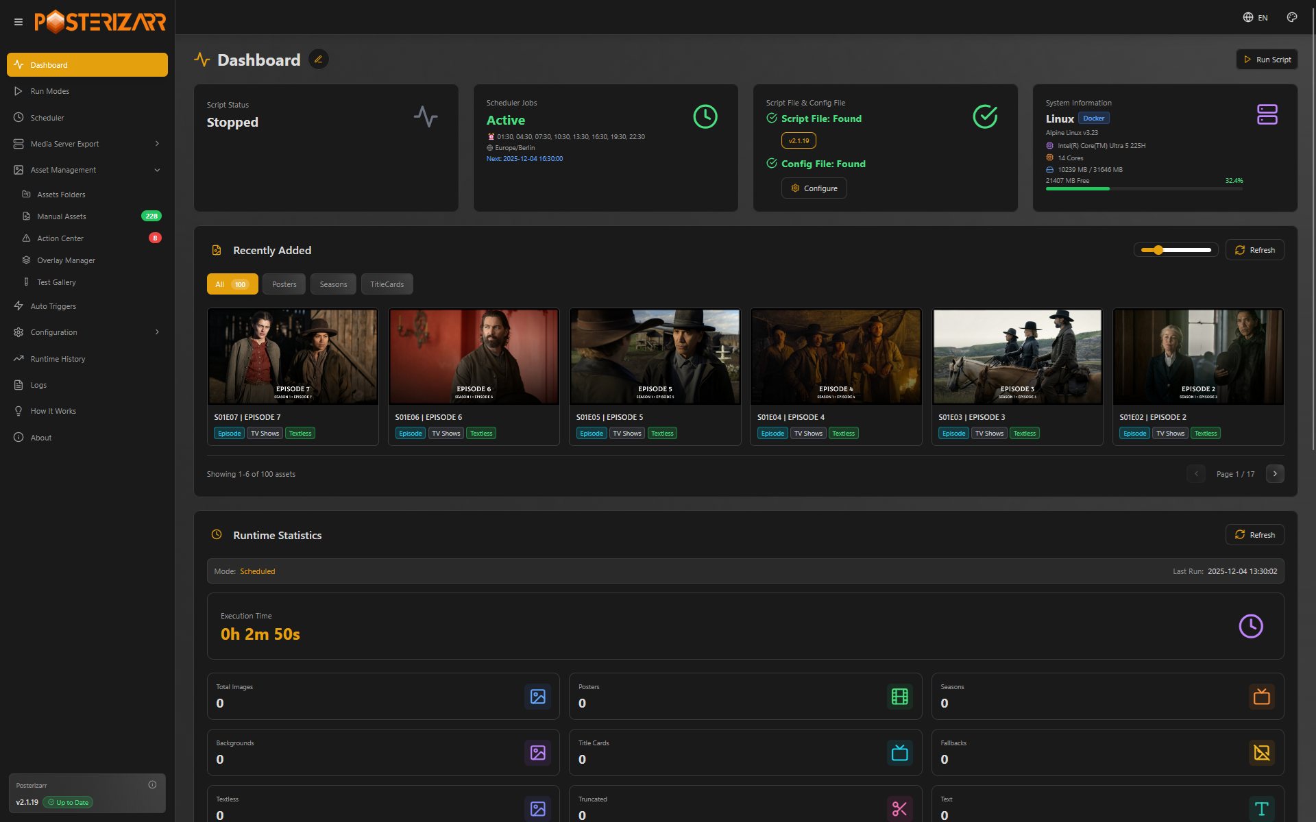Open the Logs page
Image resolution: width=1316 pixels, height=822 pixels.
click(x=38, y=384)
